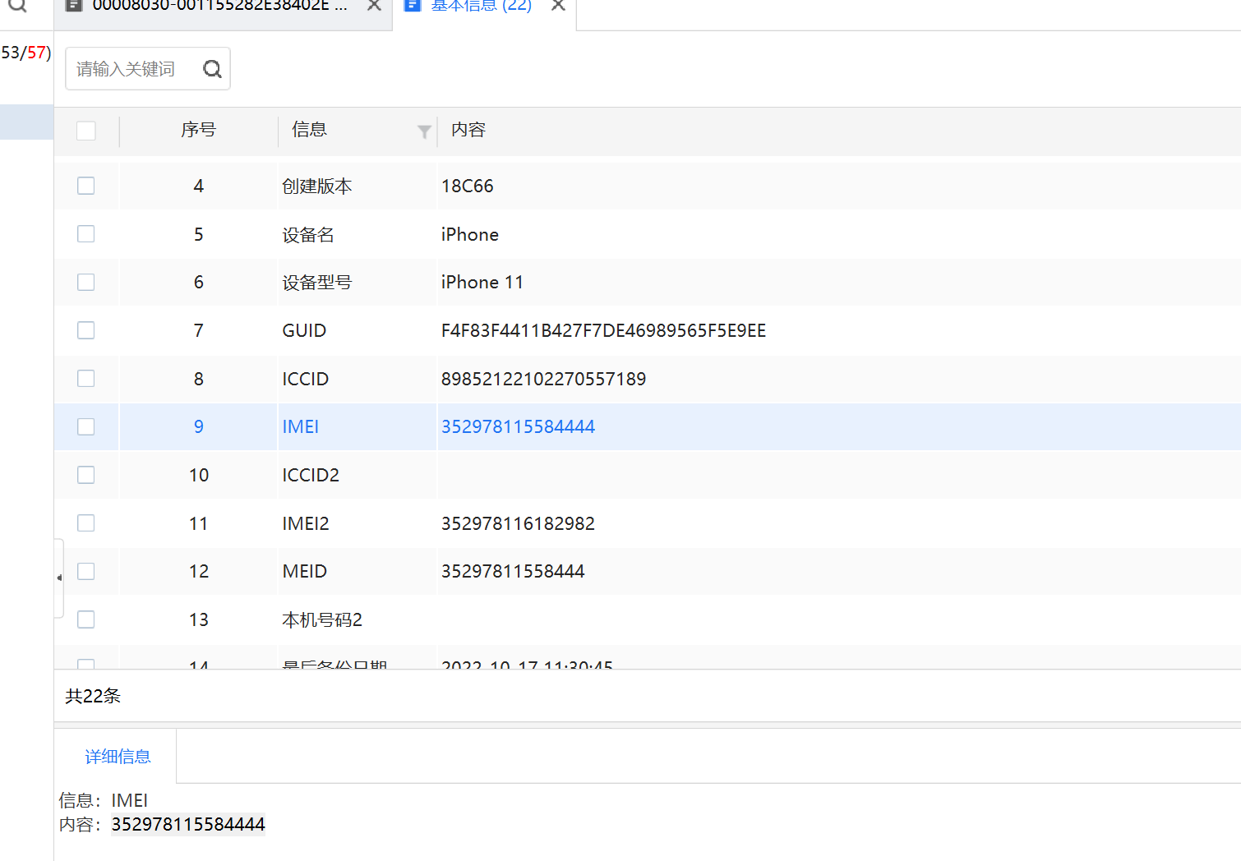Click the 序号 column header
Screen dimensions: 1241x861
tap(198, 130)
